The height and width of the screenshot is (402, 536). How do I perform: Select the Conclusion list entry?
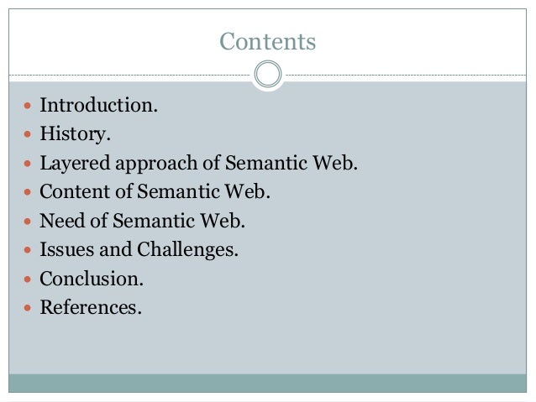pos(92,279)
